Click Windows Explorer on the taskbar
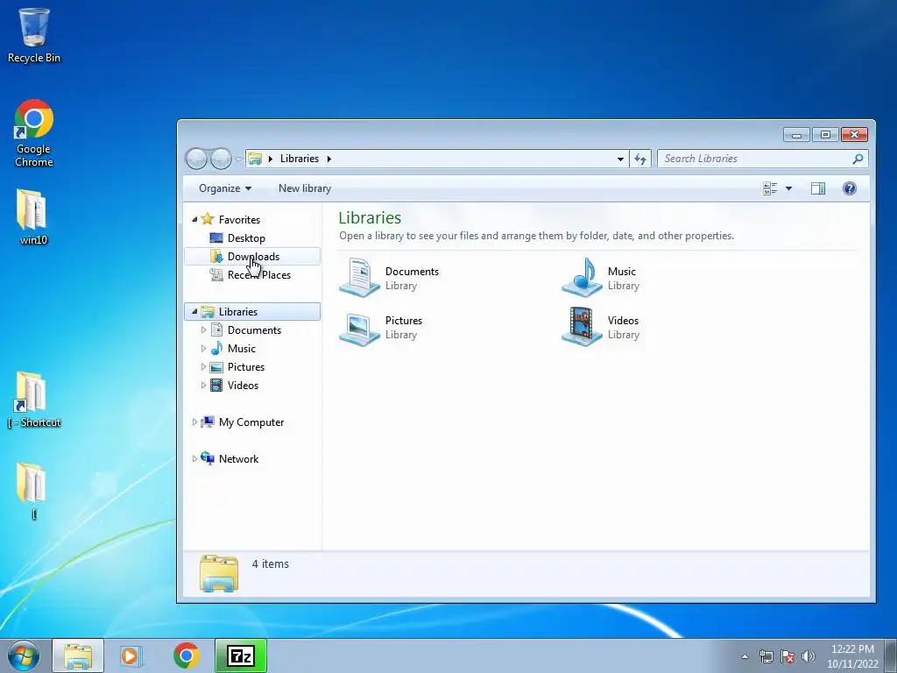 (78, 655)
